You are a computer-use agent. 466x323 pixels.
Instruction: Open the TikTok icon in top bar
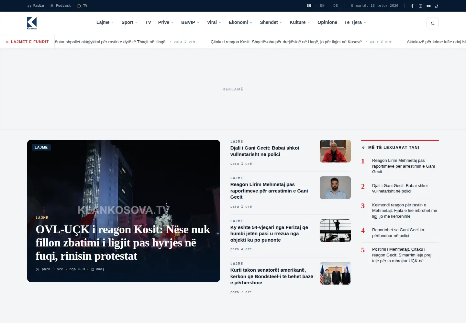pos(437,6)
